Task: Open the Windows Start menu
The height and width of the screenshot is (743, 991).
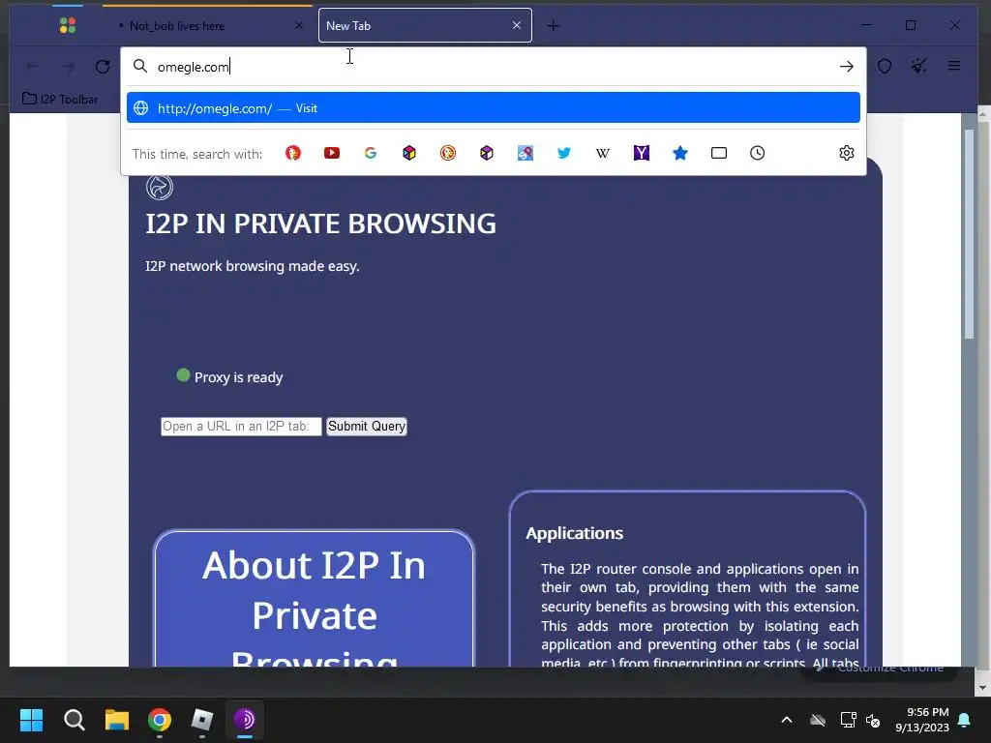Action: [x=31, y=720]
